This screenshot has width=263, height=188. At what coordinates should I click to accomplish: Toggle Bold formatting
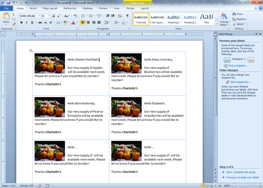pyautogui.click(x=21, y=22)
